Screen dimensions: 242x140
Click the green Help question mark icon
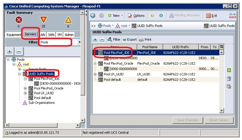(152, 16)
